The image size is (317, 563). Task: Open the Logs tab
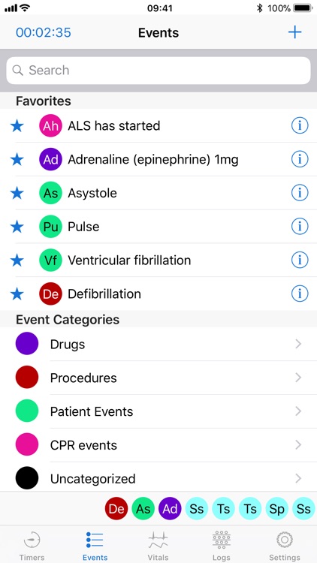point(221,546)
